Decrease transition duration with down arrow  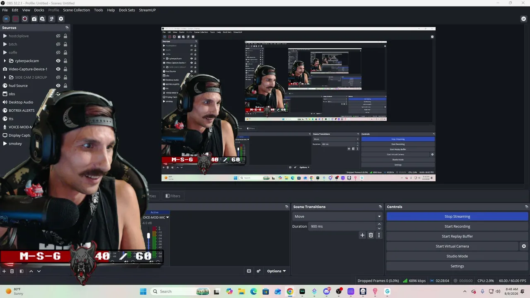click(x=379, y=228)
